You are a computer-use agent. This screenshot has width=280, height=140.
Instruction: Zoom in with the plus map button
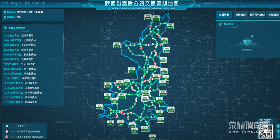click(x=278, y=131)
